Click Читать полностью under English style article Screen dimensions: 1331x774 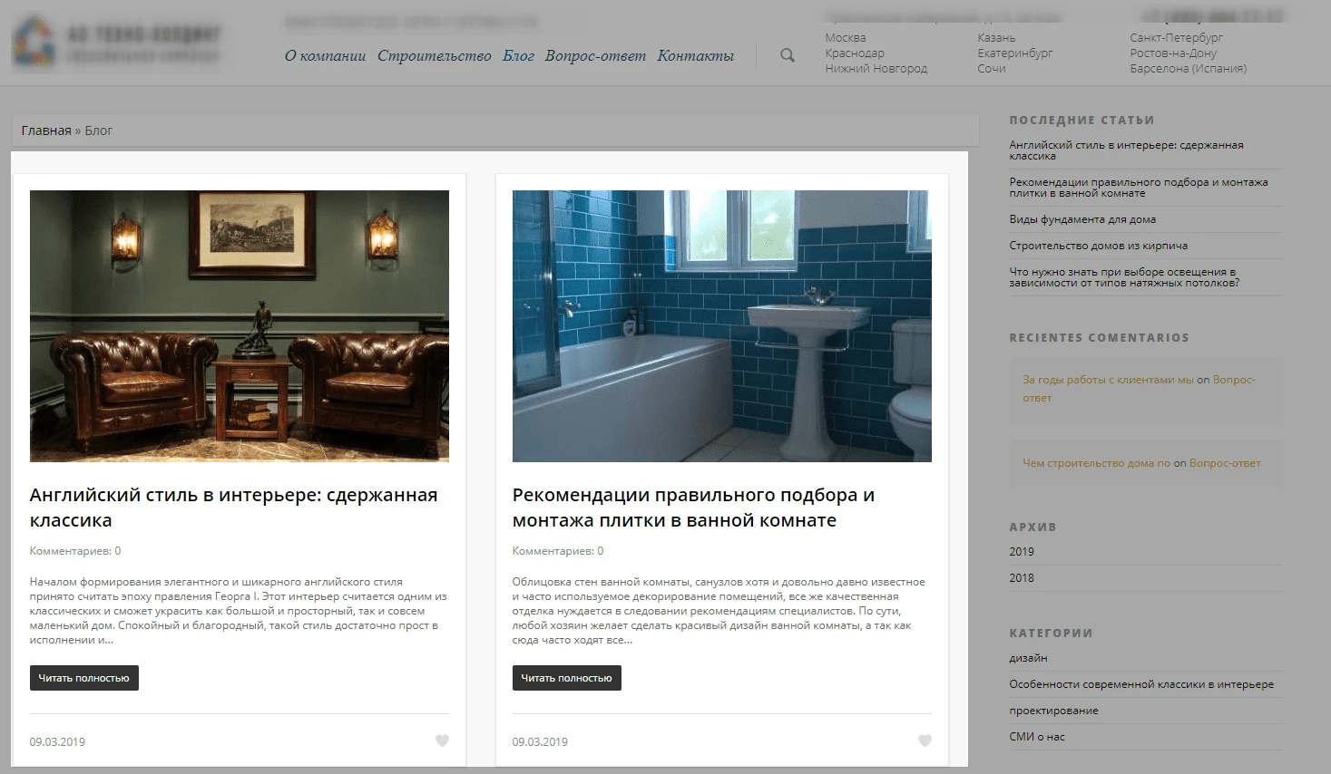pyautogui.click(x=83, y=678)
